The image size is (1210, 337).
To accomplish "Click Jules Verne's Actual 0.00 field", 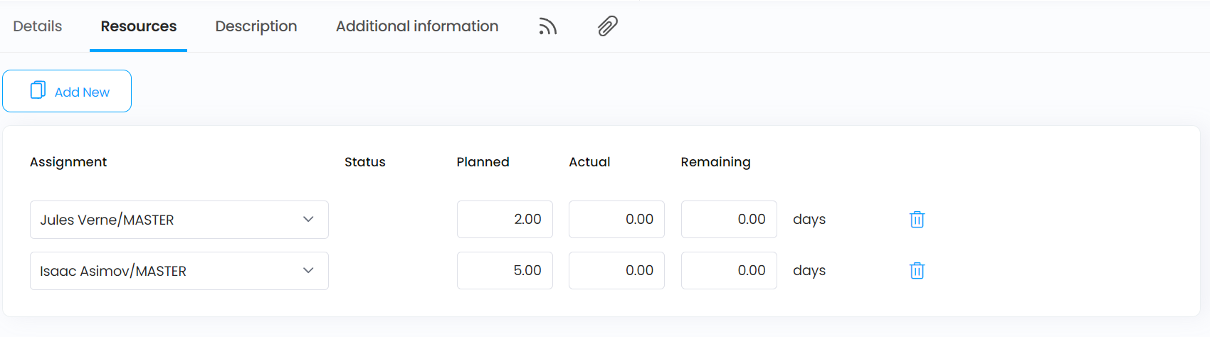I will tap(616, 220).
